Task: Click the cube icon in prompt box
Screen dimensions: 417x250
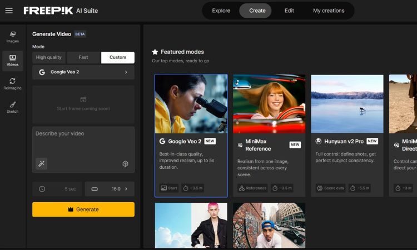Action: pyautogui.click(x=125, y=163)
